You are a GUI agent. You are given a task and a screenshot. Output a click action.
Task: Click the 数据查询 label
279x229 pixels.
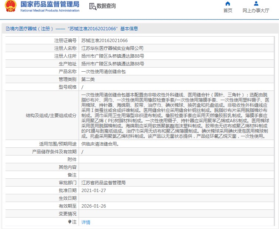(106, 6)
